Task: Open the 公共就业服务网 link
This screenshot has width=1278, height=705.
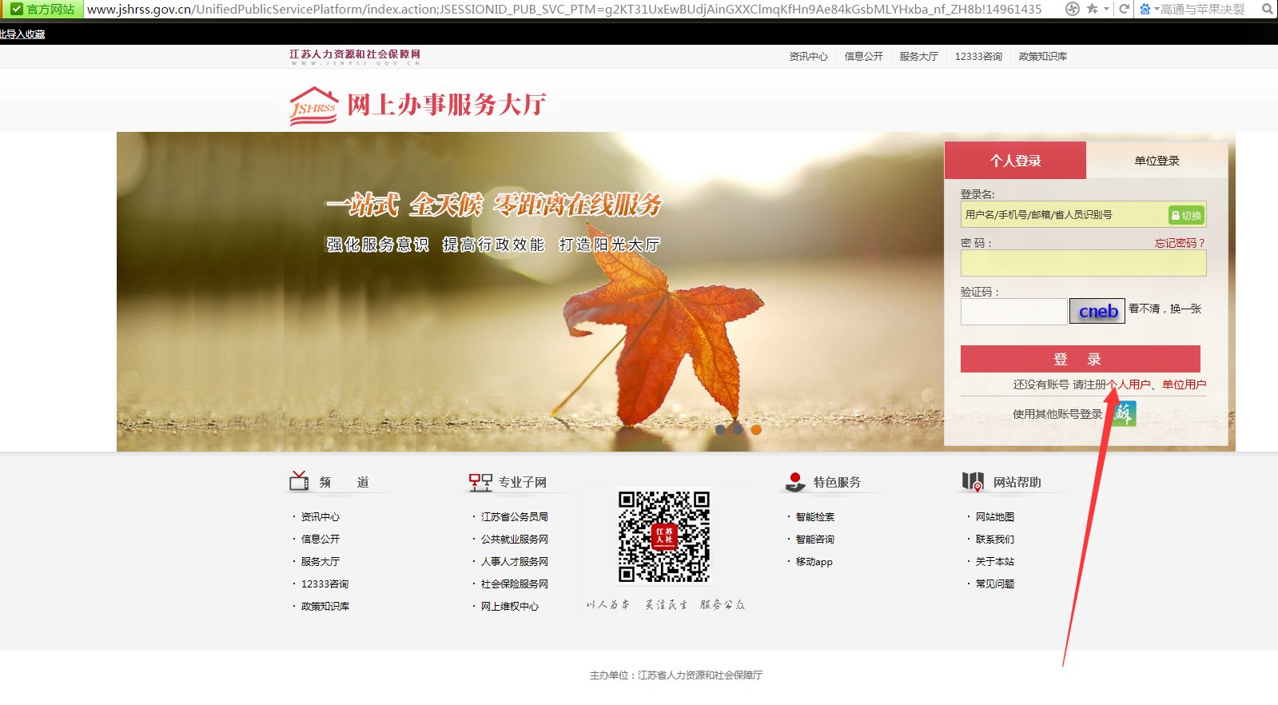Action: point(514,540)
